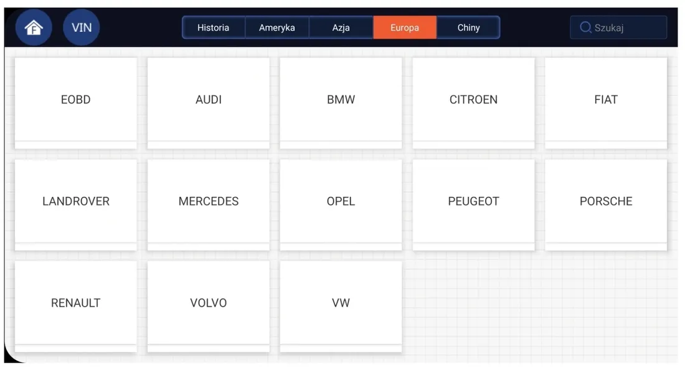Open the Historia tab
The width and height of the screenshot is (685, 369).
coord(213,27)
